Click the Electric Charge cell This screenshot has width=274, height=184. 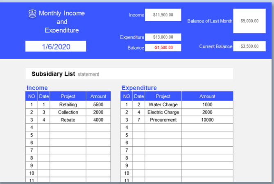[163, 112]
